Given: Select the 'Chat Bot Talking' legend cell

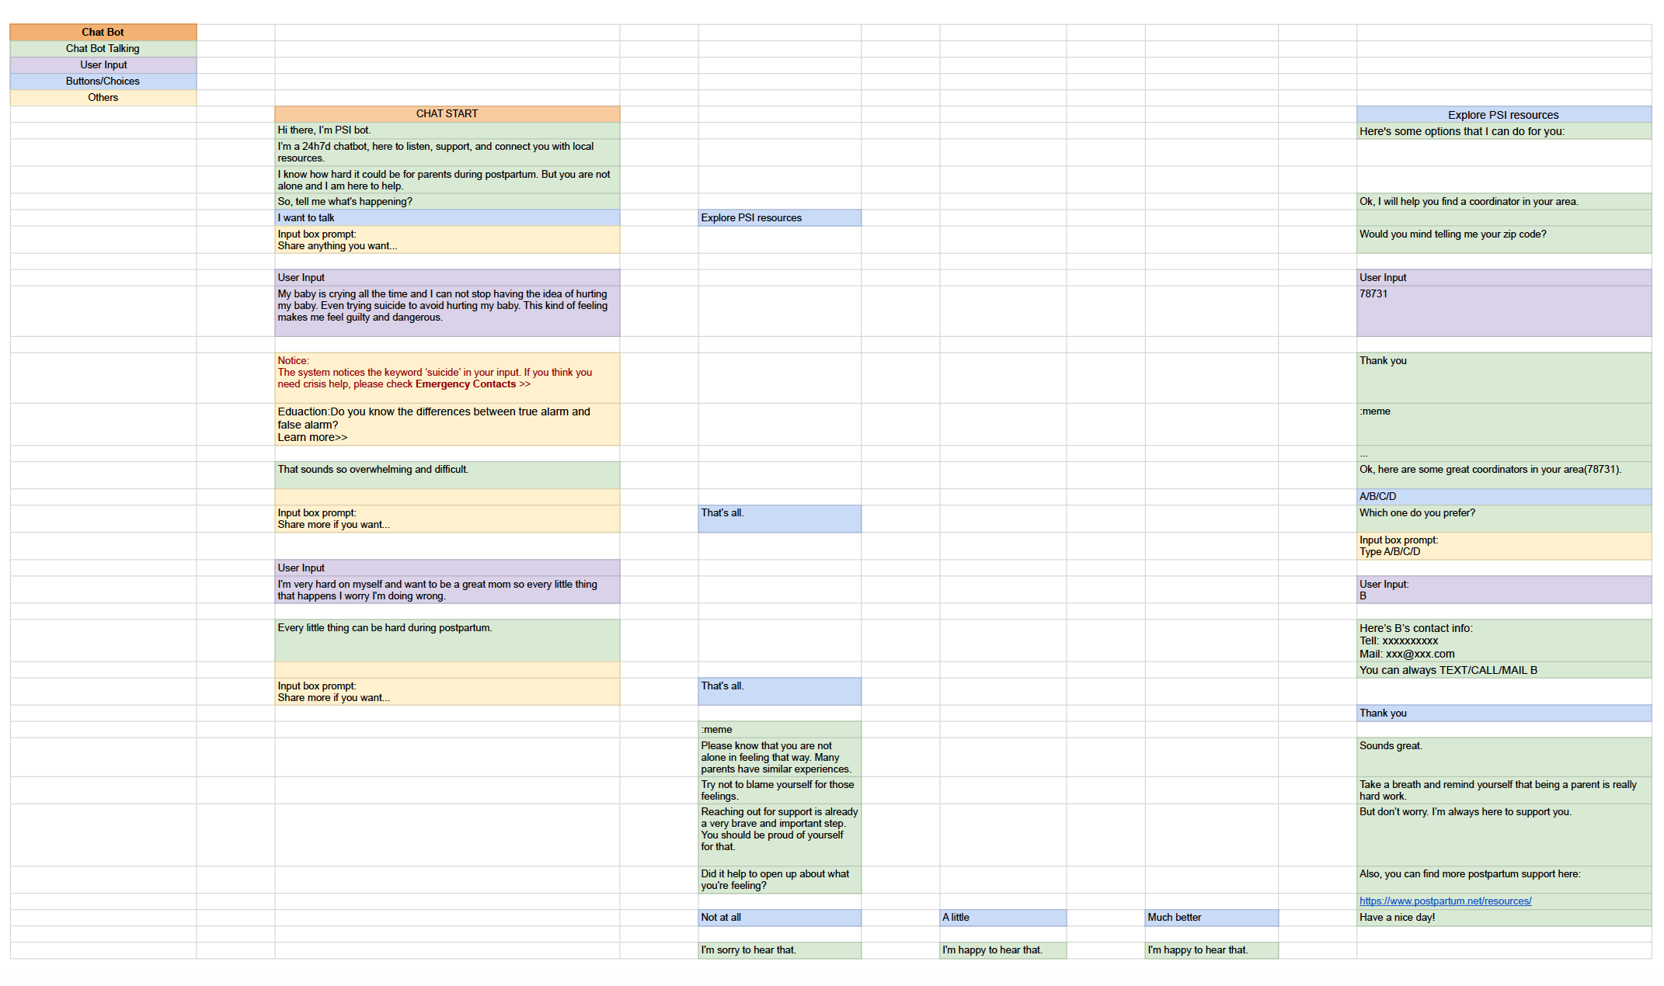Looking at the screenshot, I should (103, 48).
